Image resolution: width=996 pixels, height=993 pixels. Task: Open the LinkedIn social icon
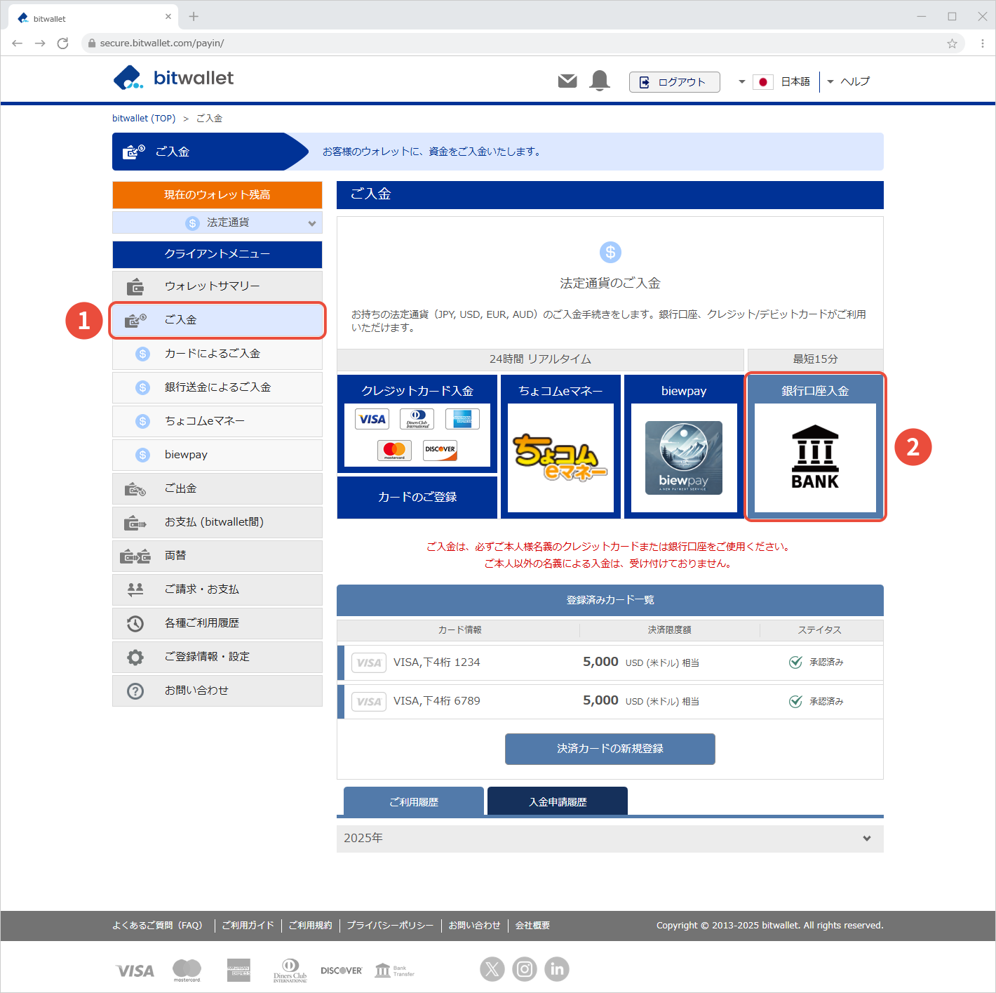[x=557, y=969]
